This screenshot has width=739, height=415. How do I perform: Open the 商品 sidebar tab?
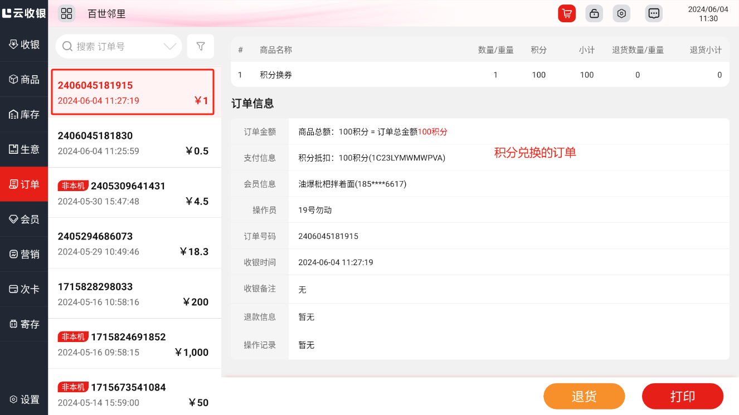[24, 80]
